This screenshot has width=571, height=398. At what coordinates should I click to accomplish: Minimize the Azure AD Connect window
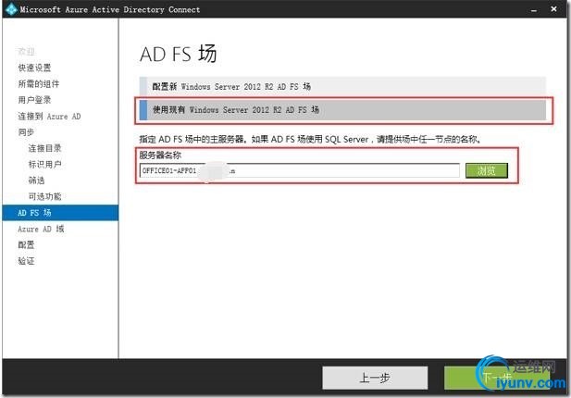tap(533, 10)
